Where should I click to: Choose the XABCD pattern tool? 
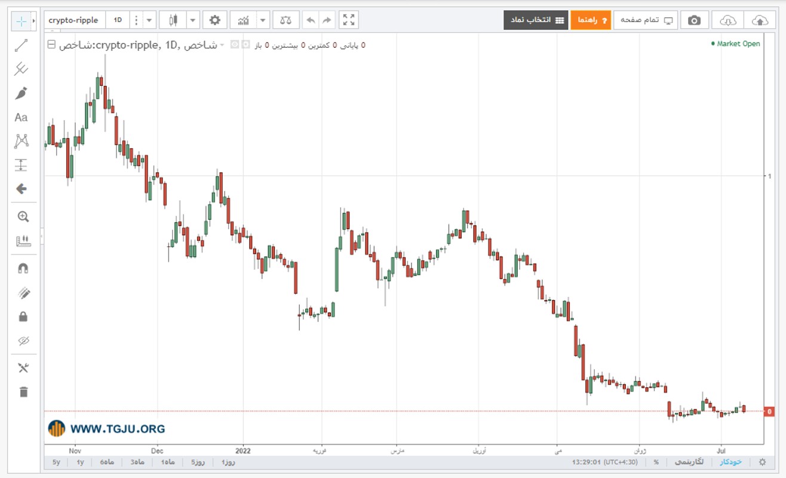tap(21, 141)
